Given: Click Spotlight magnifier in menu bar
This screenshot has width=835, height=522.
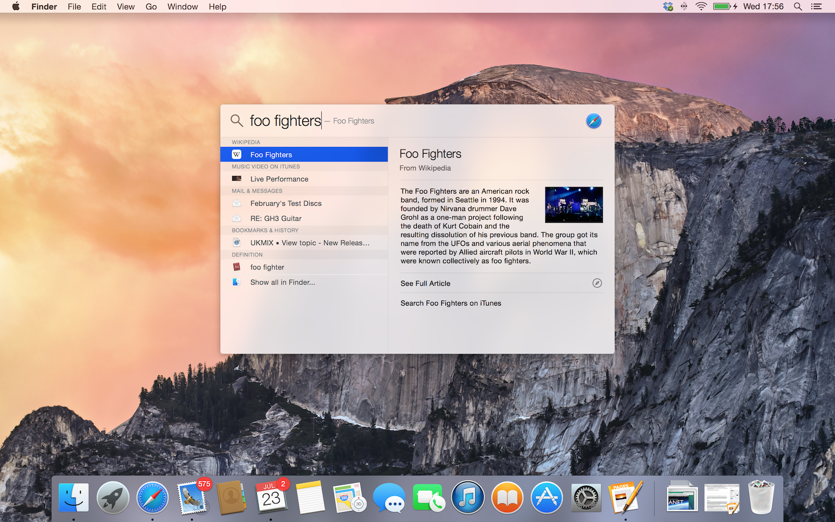Looking at the screenshot, I should coord(798,6).
